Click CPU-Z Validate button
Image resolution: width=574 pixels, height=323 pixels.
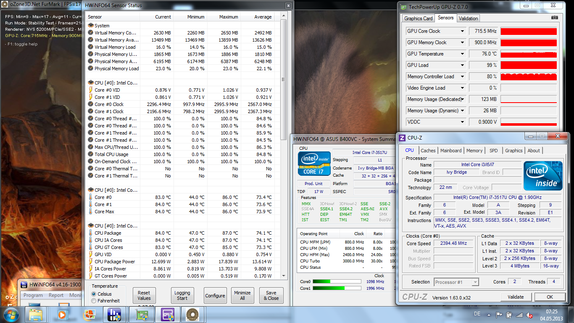pyautogui.click(x=516, y=297)
